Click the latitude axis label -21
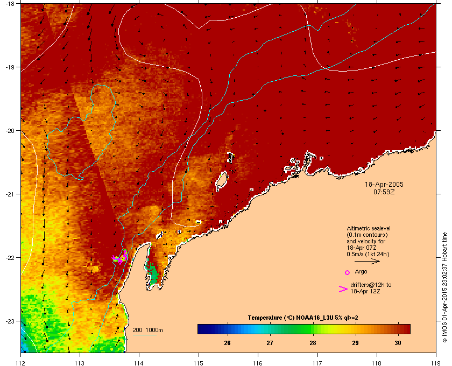The width and height of the screenshot is (452, 366). point(10,194)
